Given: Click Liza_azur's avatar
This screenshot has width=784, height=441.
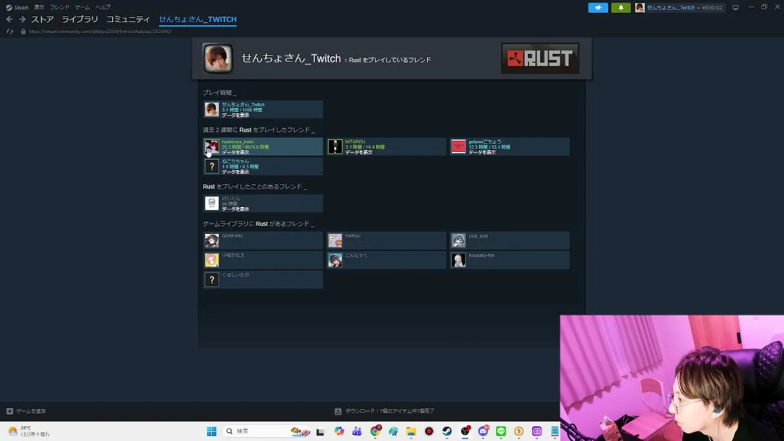Looking at the screenshot, I should point(459,241).
